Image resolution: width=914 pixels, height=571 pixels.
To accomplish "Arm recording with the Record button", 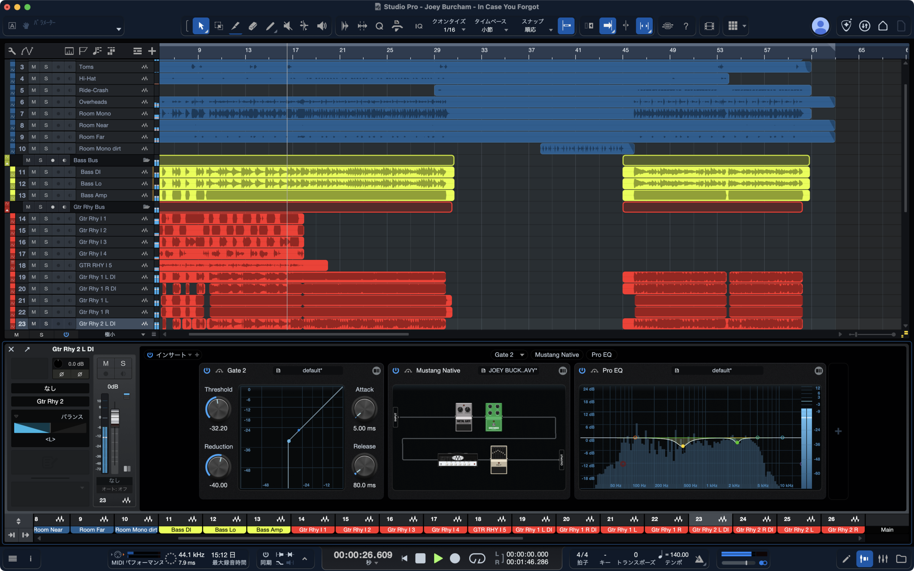I will (455, 558).
